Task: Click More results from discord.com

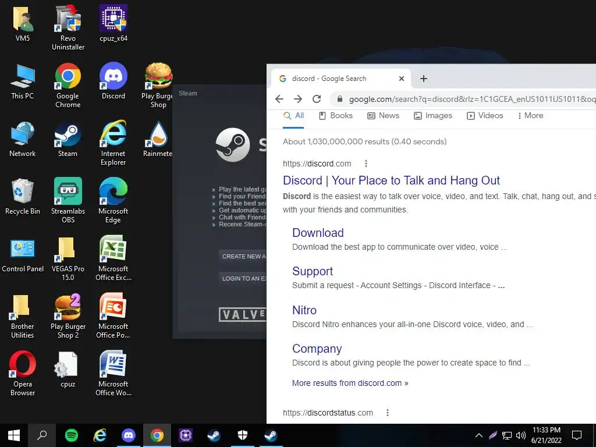Action: tap(350, 383)
